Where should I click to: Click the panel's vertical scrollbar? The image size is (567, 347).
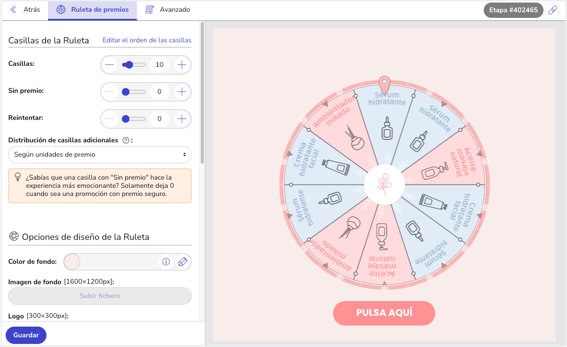click(x=202, y=93)
